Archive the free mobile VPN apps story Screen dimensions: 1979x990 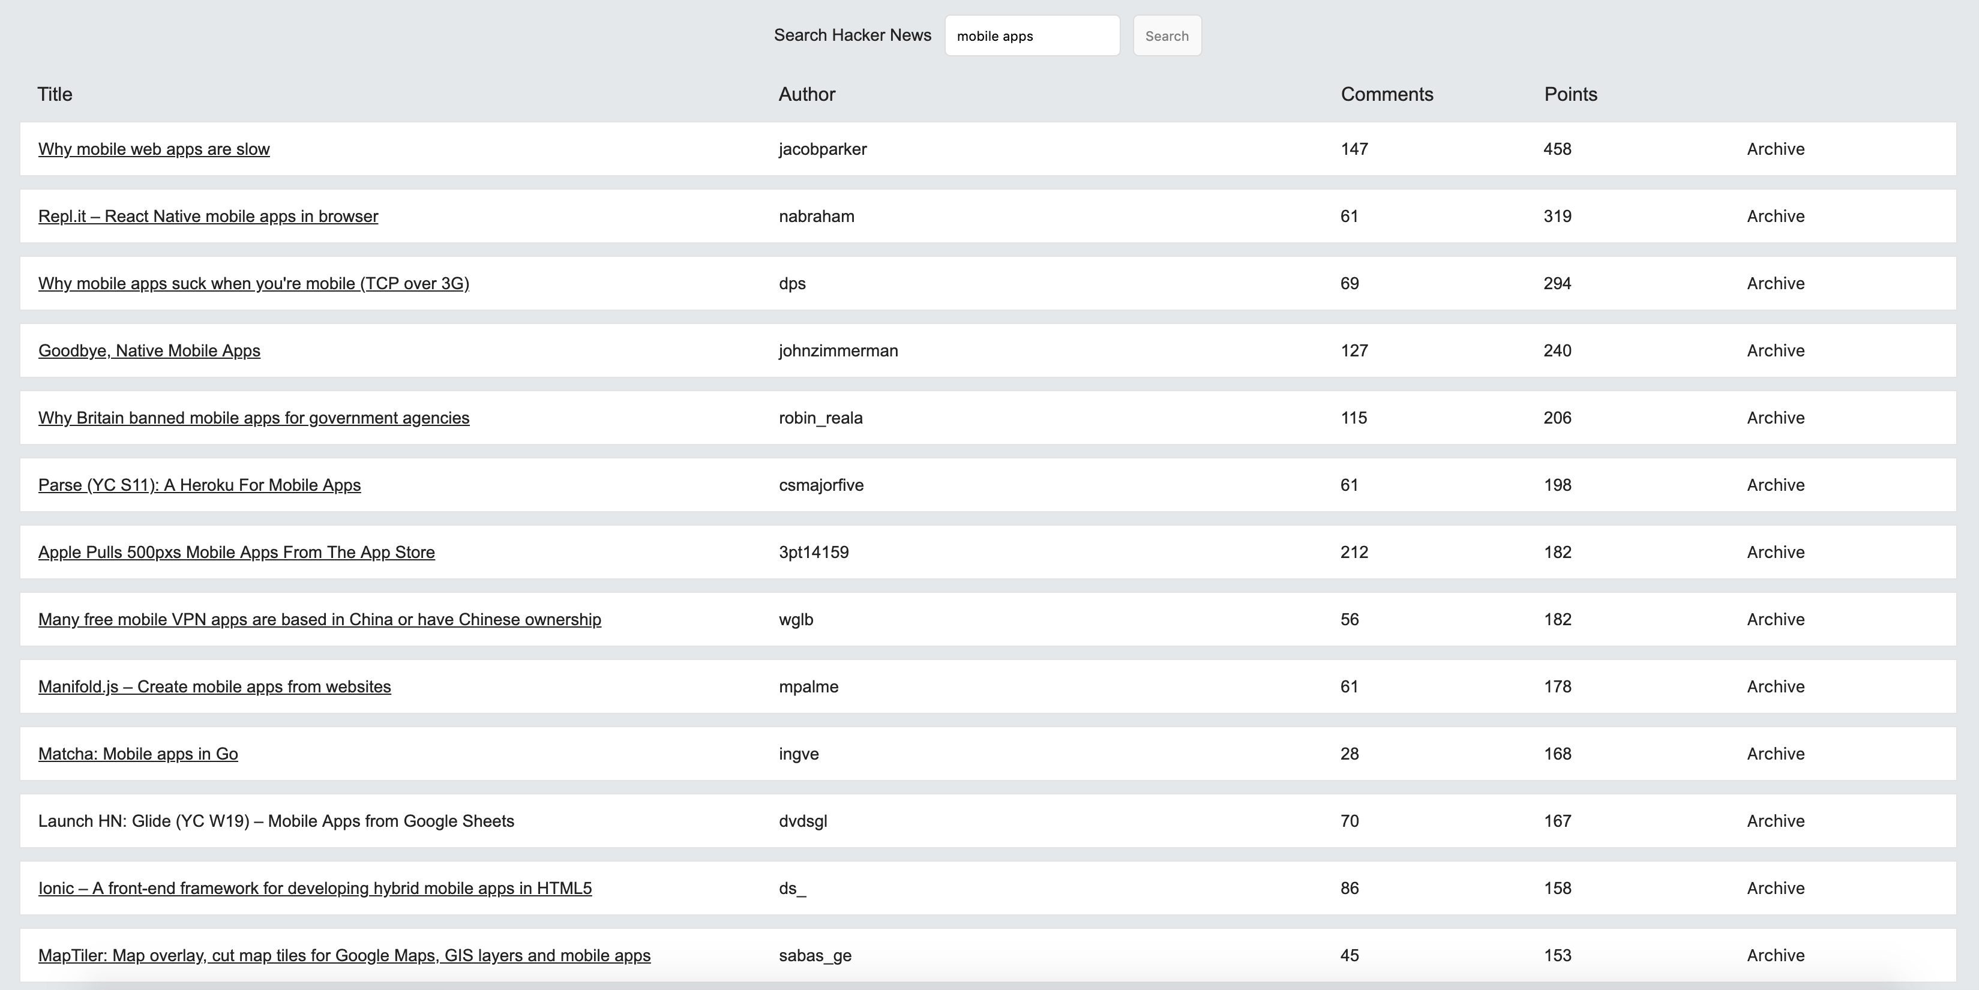pyautogui.click(x=1774, y=620)
